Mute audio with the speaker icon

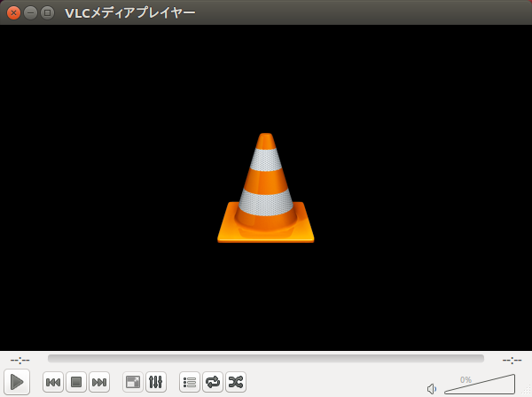click(x=432, y=388)
